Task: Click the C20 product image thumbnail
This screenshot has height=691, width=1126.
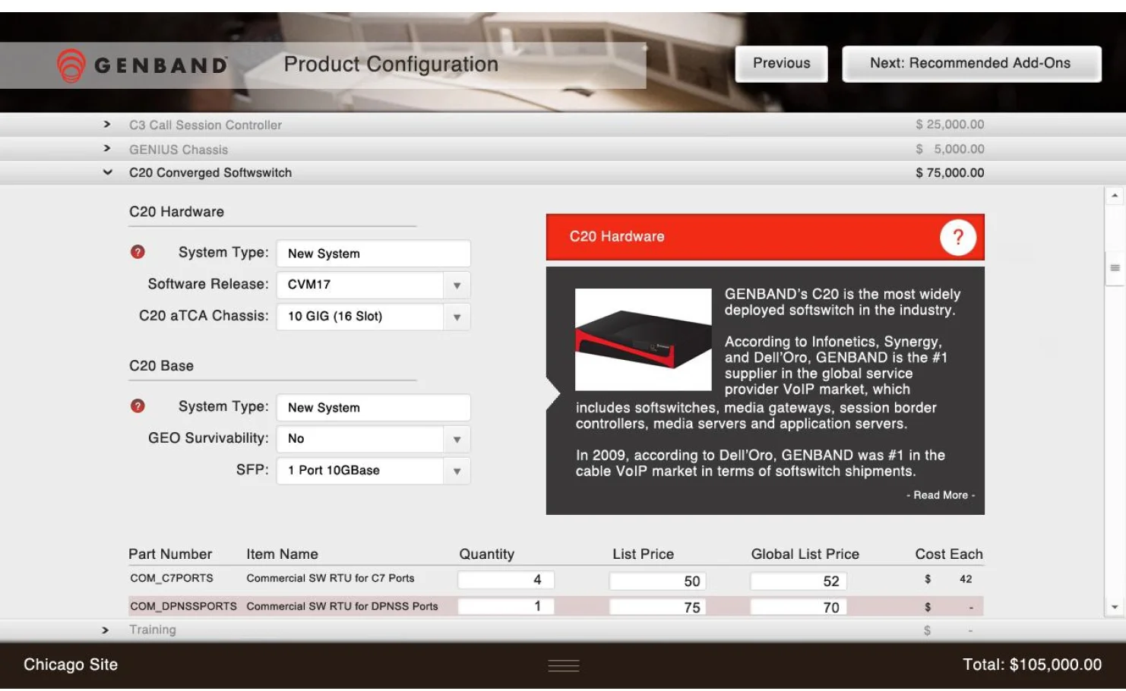Action: [644, 339]
